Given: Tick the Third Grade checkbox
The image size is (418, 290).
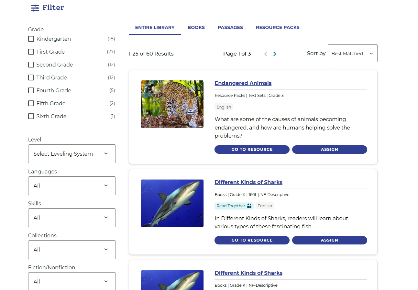Looking at the screenshot, I should tap(31, 78).
